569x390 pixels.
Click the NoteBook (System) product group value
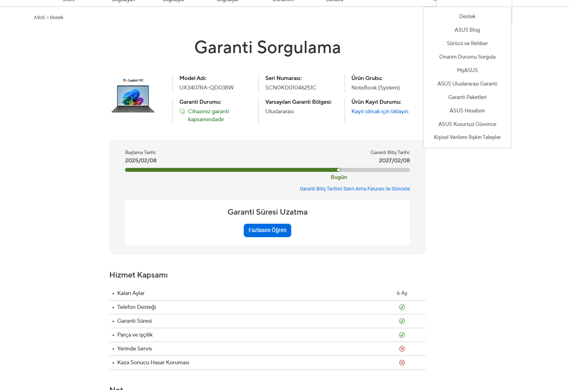pyautogui.click(x=376, y=88)
